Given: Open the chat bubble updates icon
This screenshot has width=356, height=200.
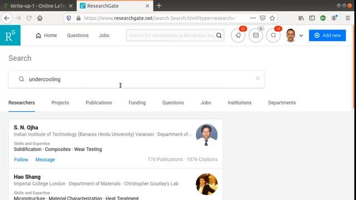Looking at the screenshot, I should click(273, 36).
